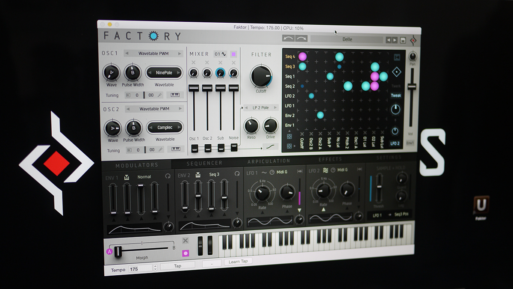This screenshot has height=289, width=513.
Task: Click the red diamond logo in header
Action: pyautogui.click(x=413, y=41)
